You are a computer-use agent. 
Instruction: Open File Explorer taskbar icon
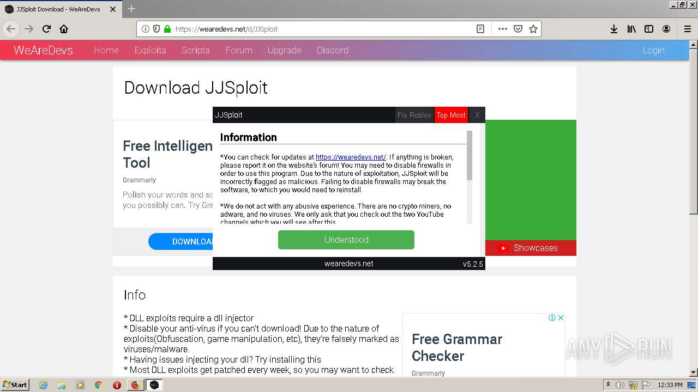(62, 385)
